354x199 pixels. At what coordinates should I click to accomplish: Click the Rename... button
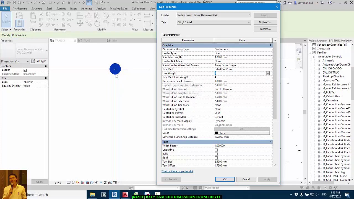pyautogui.click(x=265, y=29)
